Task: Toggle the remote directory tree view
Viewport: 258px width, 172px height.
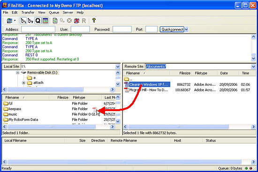Action: click(30, 21)
